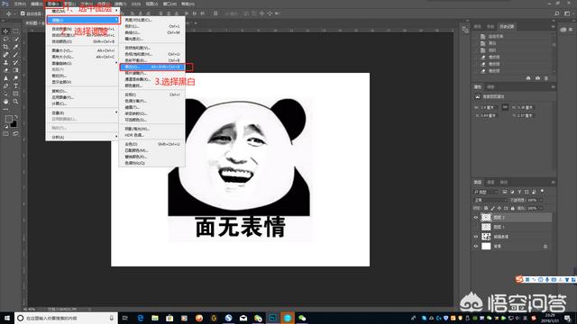Select the Lasso tool
Image resolution: width=577 pixels, height=324 pixels.
[x=5, y=39]
